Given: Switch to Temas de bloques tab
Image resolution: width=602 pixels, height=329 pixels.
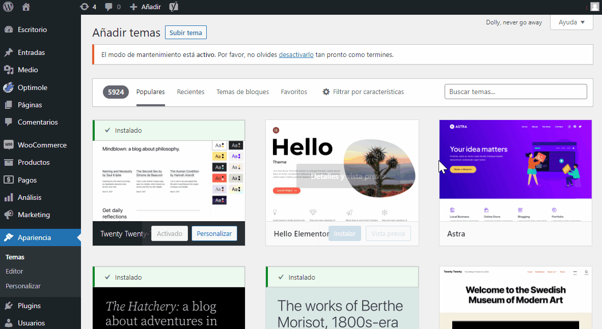Looking at the screenshot, I should (x=242, y=92).
